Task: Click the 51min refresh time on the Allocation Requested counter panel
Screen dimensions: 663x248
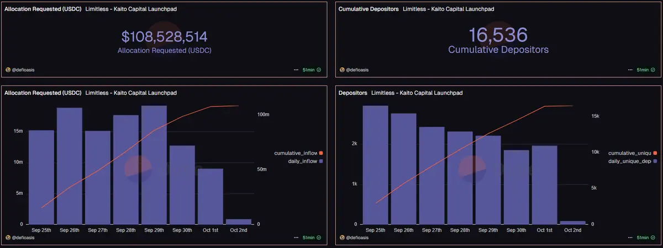Action: pyautogui.click(x=309, y=70)
